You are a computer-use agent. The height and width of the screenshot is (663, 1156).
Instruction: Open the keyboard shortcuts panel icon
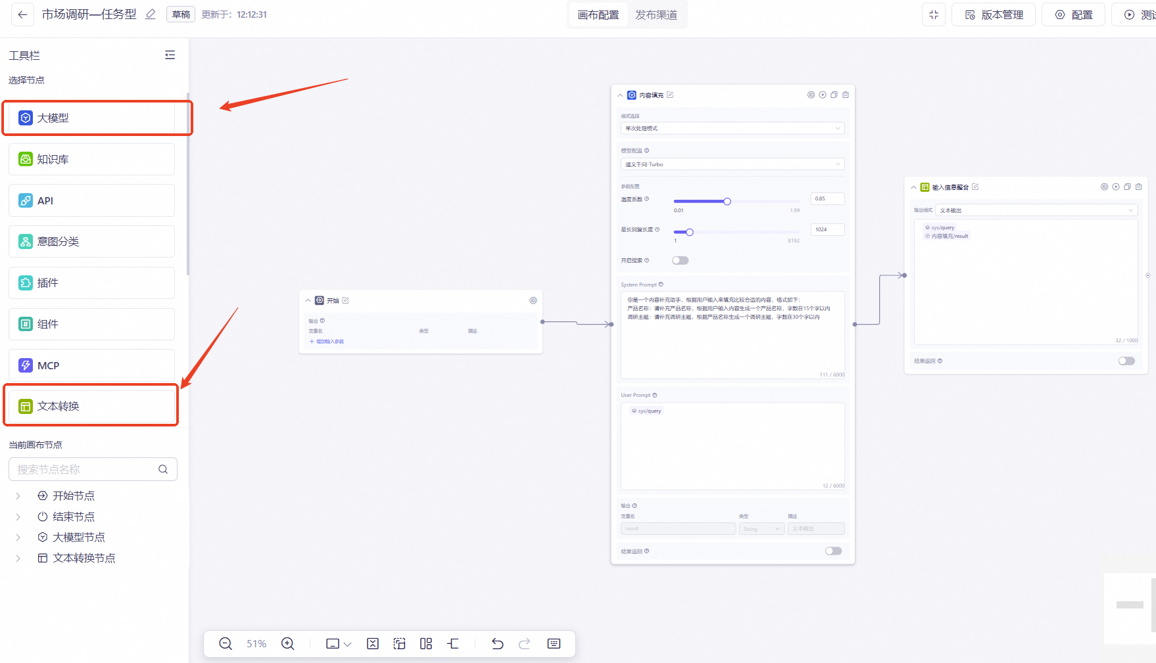click(554, 644)
